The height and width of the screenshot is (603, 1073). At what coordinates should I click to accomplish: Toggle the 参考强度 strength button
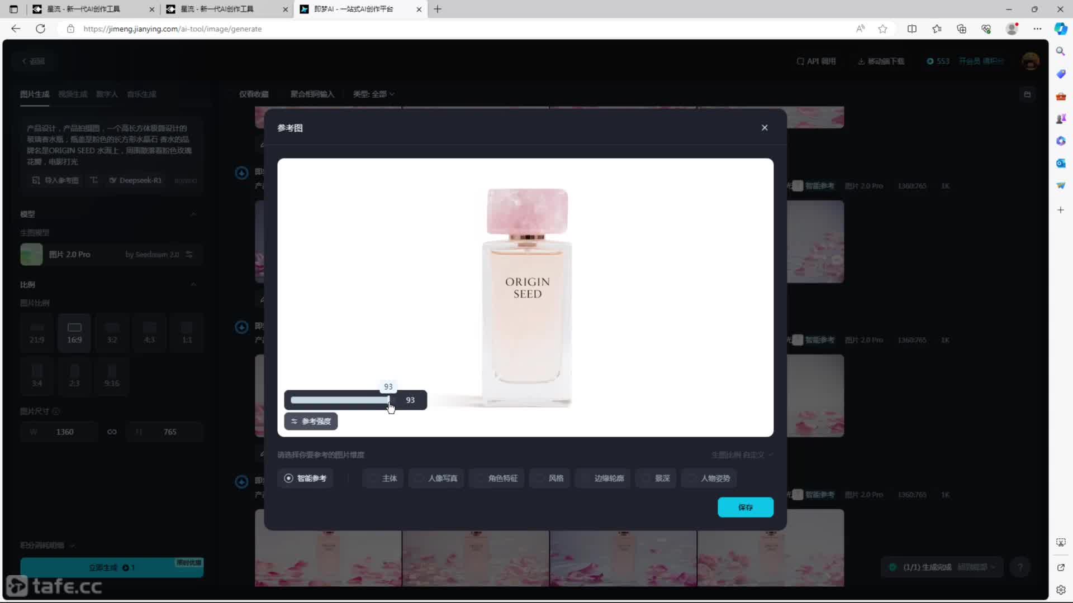coord(311,422)
